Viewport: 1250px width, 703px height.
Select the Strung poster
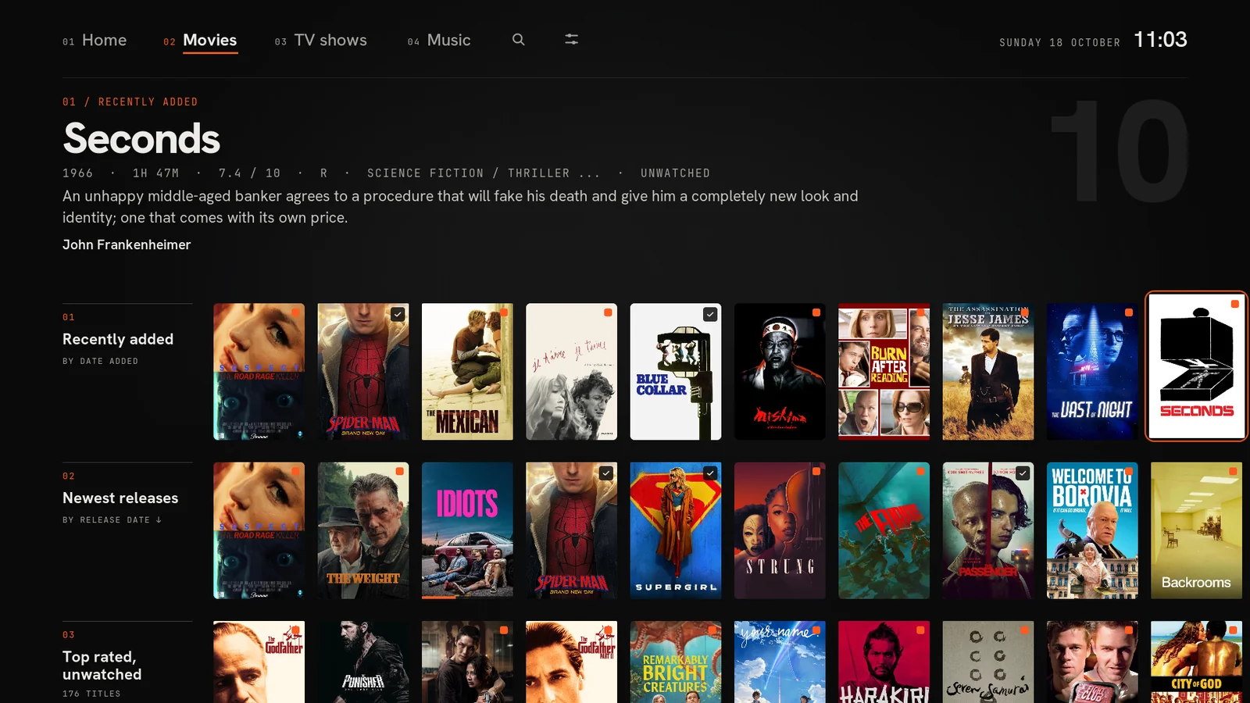pos(780,530)
